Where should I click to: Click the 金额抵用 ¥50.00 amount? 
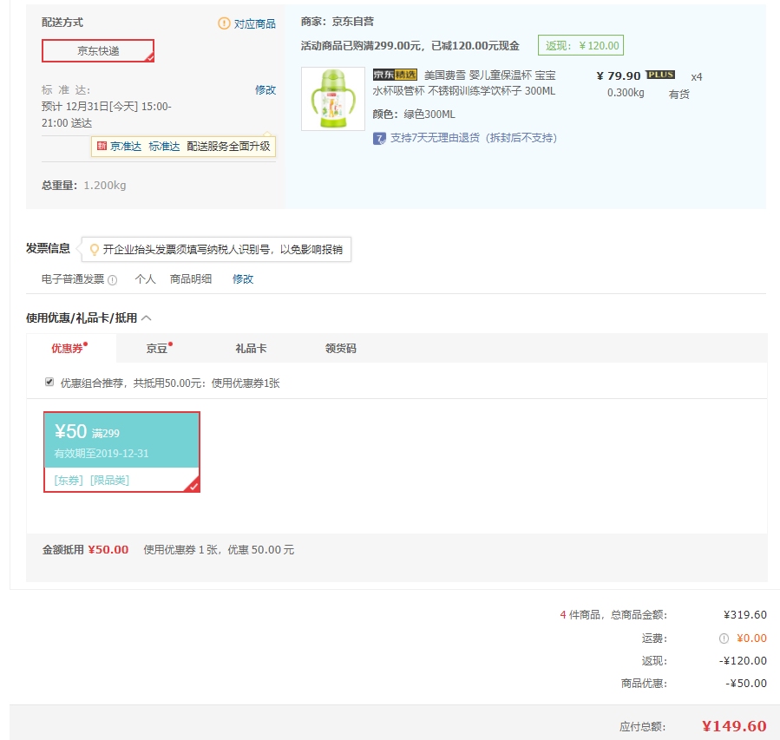pos(108,549)
